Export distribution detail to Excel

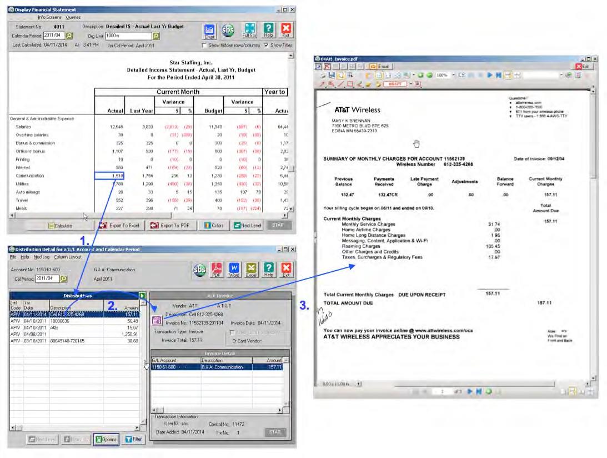[x=251, y=270]
